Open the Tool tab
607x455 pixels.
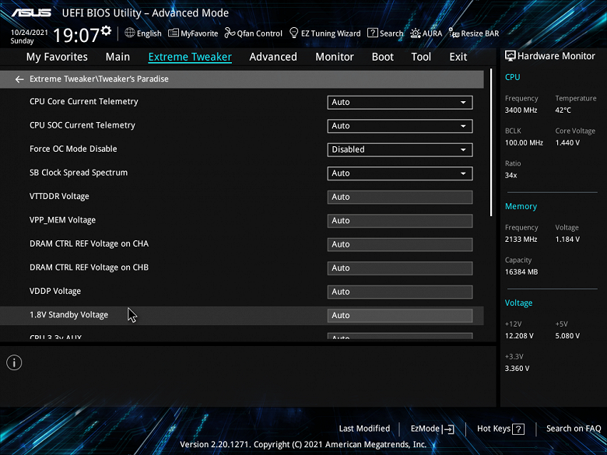(x=421, y=57)
